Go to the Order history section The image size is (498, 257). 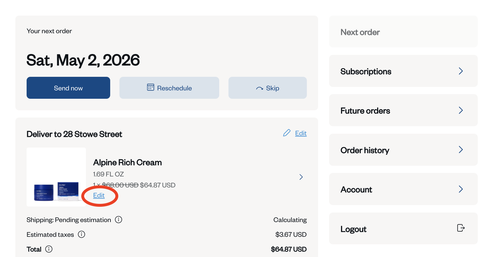(x=365, y=150)
